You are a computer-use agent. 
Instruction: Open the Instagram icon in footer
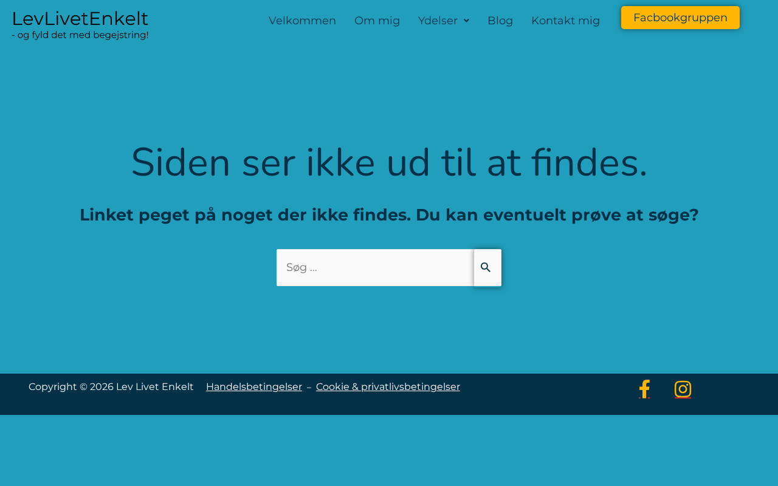[x=683, y=389]
